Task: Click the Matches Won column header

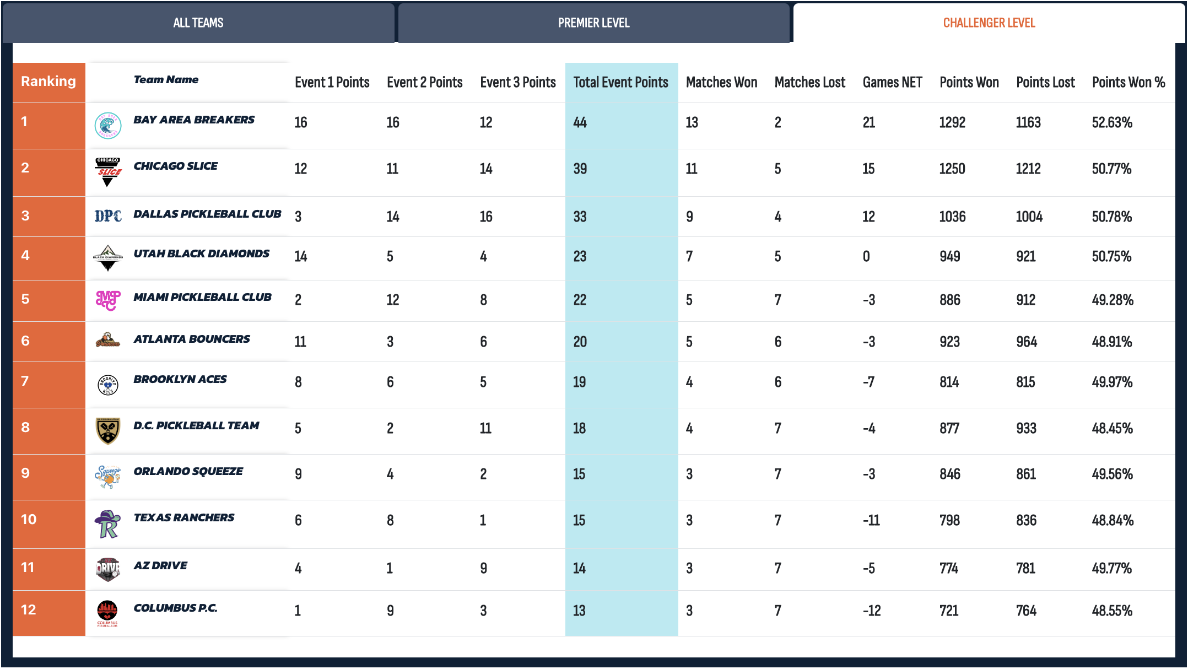Action: coord(721,83)
